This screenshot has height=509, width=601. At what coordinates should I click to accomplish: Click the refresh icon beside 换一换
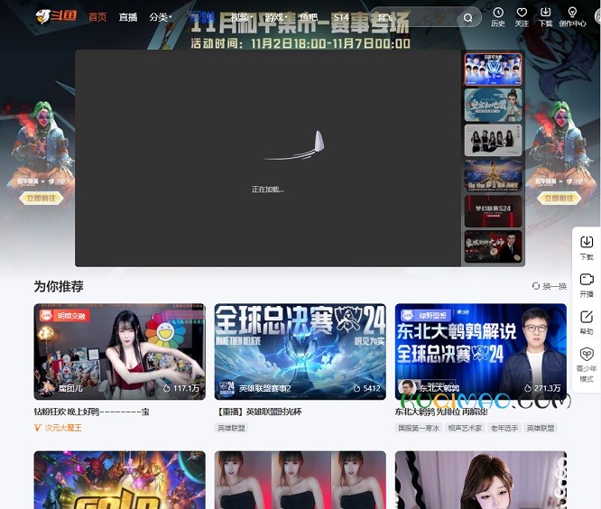tap(536, 286)
